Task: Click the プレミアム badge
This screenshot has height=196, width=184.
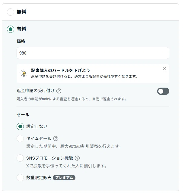Action: pos(64,178)
